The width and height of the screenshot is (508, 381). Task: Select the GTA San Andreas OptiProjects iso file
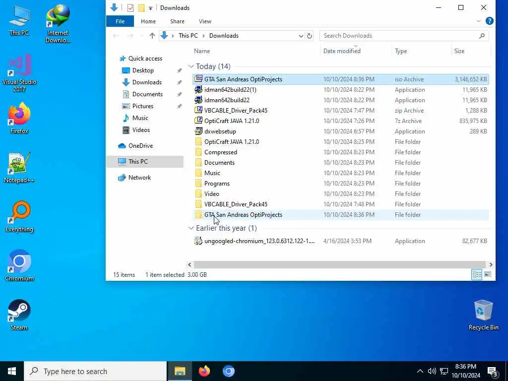coord(340,79)
